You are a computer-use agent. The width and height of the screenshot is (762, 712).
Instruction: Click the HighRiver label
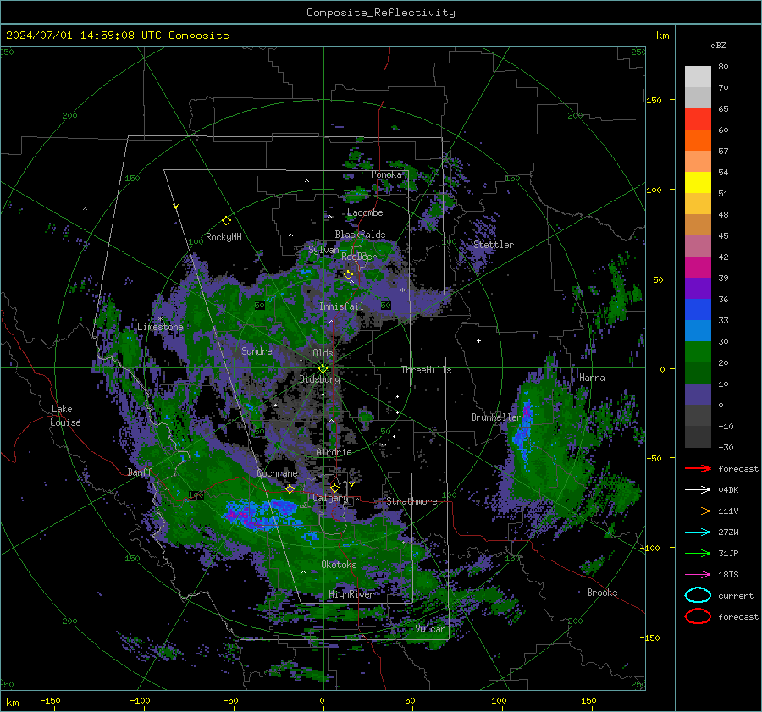351,594
